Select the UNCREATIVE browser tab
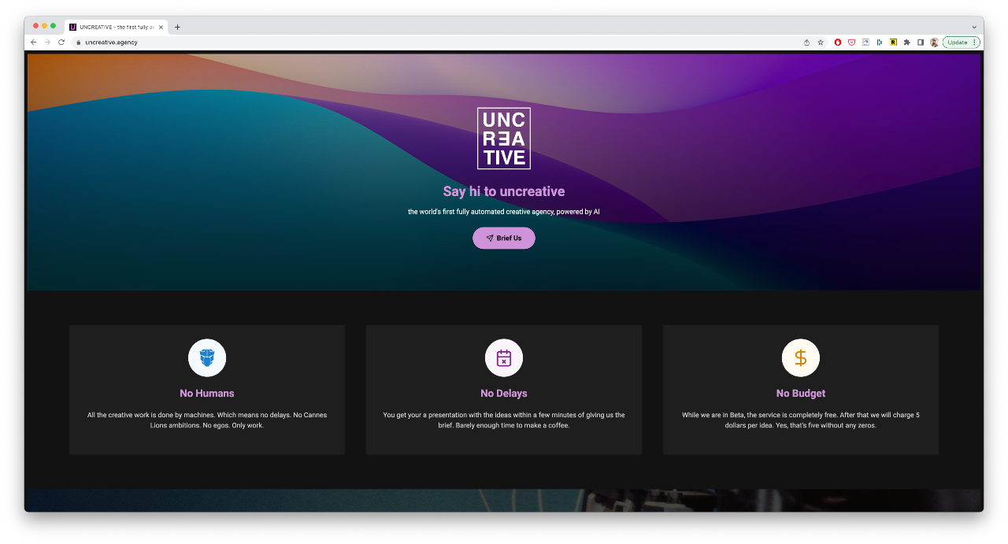 [116, 27]
